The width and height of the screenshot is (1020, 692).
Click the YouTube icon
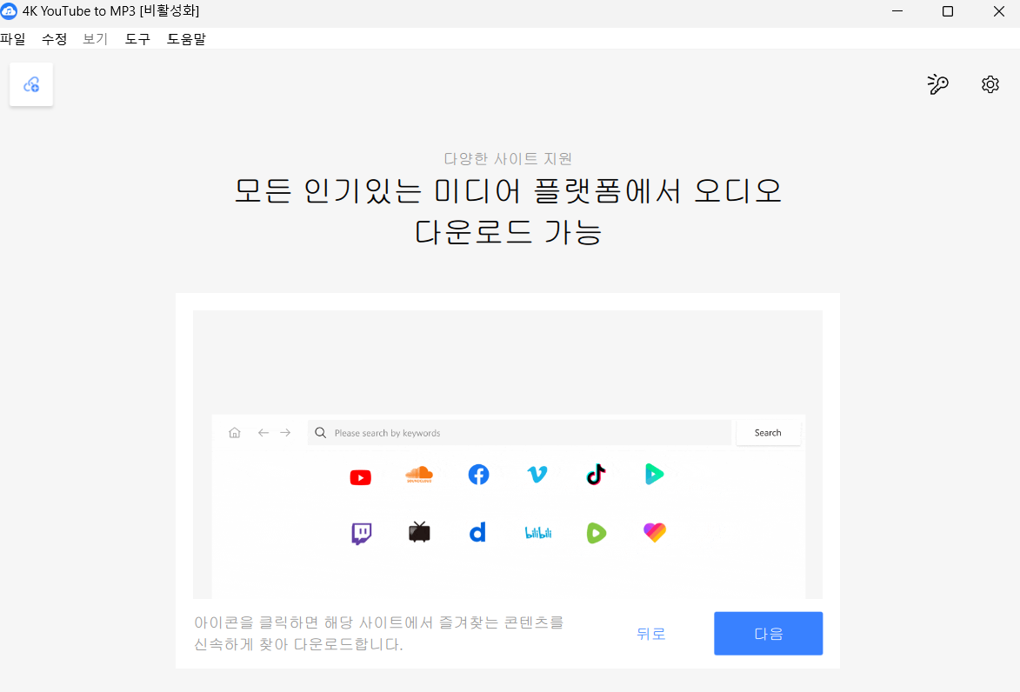coord(360,477)
